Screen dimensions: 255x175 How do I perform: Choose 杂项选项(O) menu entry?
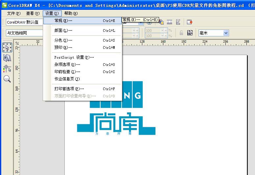[82, 65]
